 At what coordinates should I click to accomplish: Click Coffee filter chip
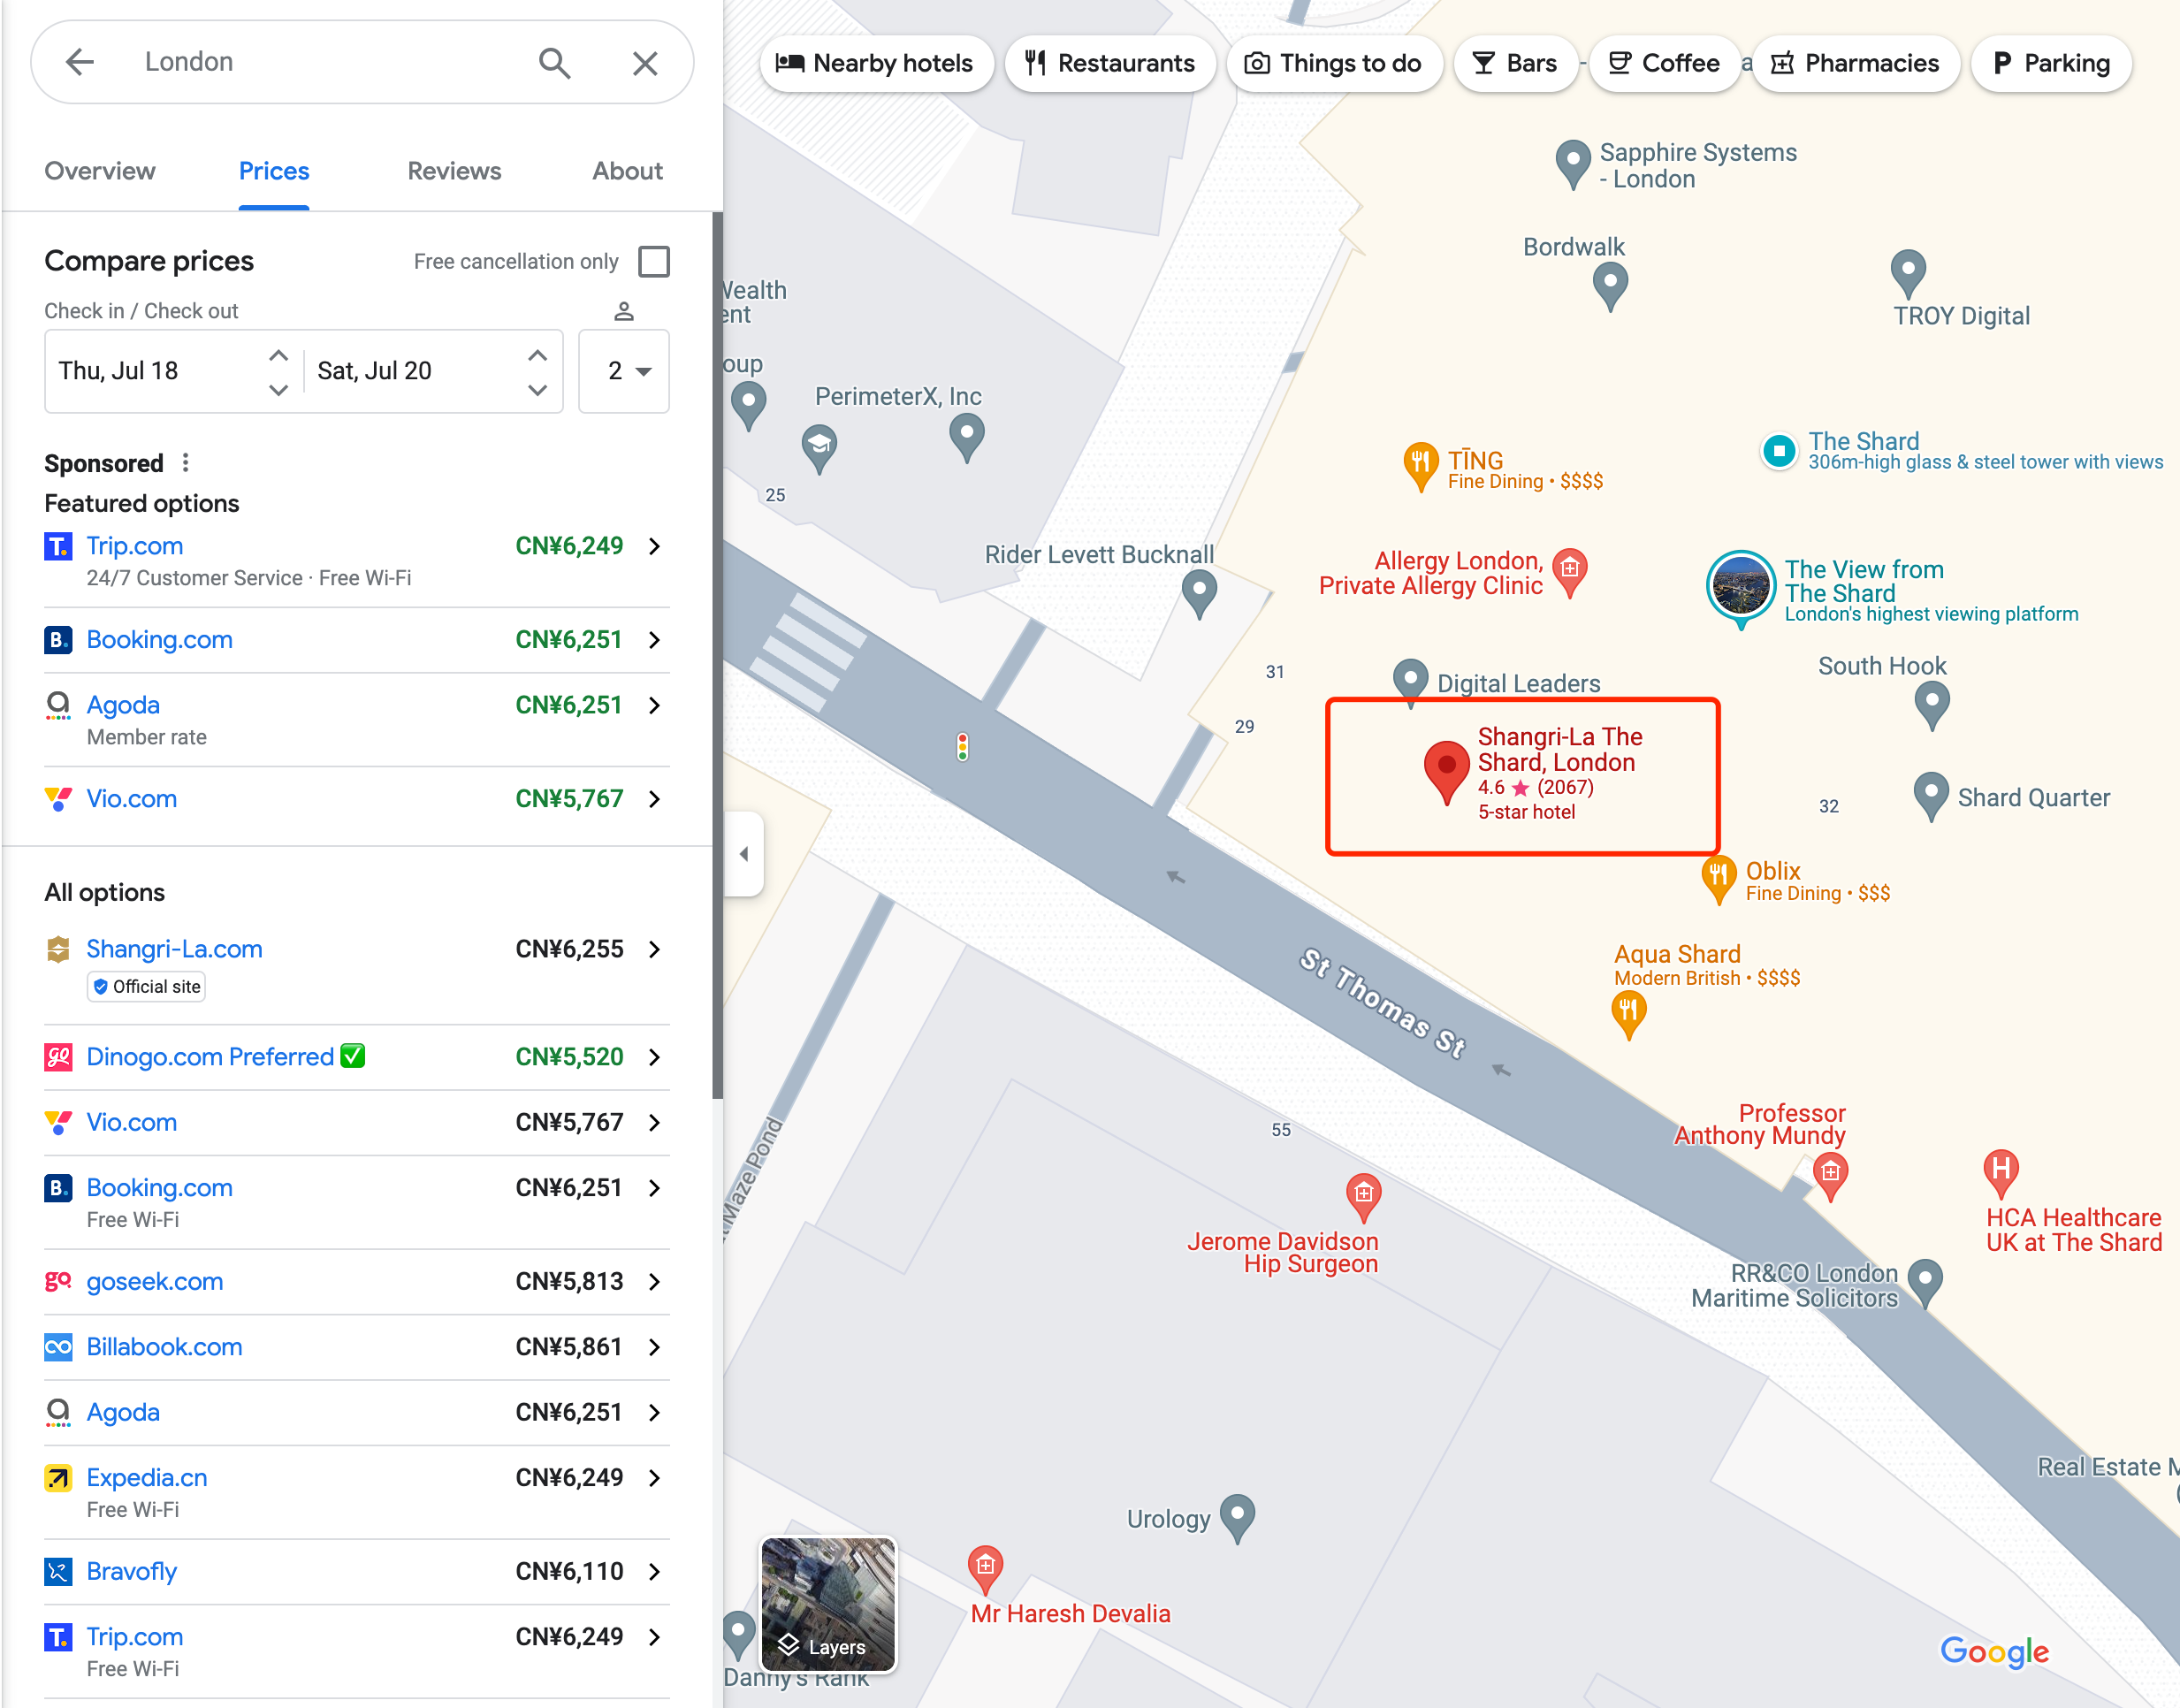[x=1665, y=64]
